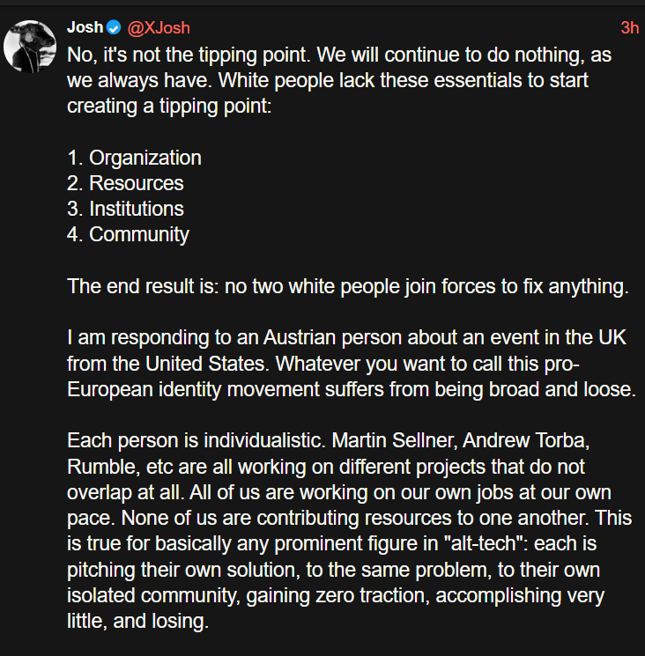Click the closing words "little, and losing."
645x656 pixels.
coord(138,621)
